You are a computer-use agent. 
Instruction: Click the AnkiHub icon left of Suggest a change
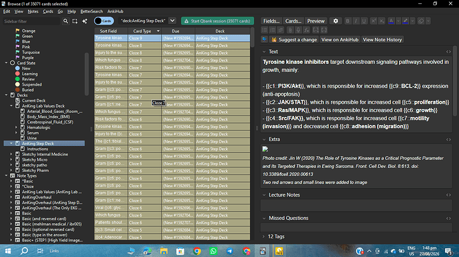[x=265, y=39]
